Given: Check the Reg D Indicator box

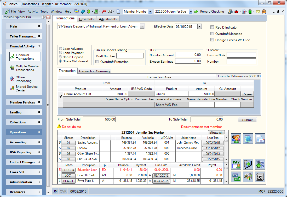Looking at the screenshot, I should pyautogui.click(x=212, y=27).
